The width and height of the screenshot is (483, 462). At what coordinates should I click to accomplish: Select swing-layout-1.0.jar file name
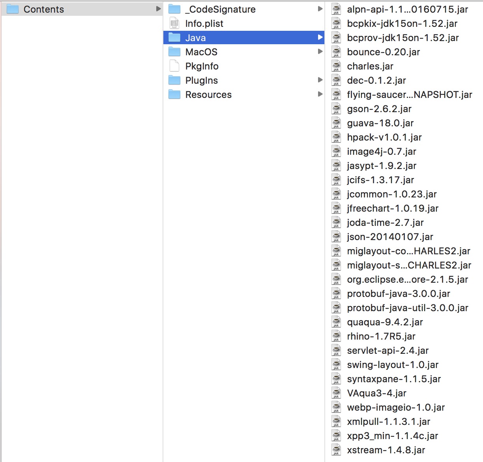[393, 365]
